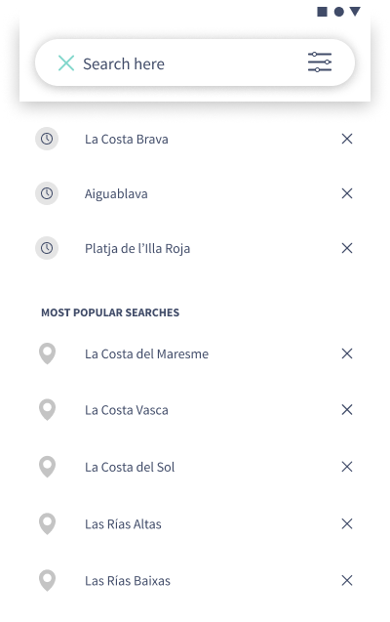This screenshot has width=390, height=622.
Task: Remove Platja de l'Illa Roja recent search
Action: (347, 248)
